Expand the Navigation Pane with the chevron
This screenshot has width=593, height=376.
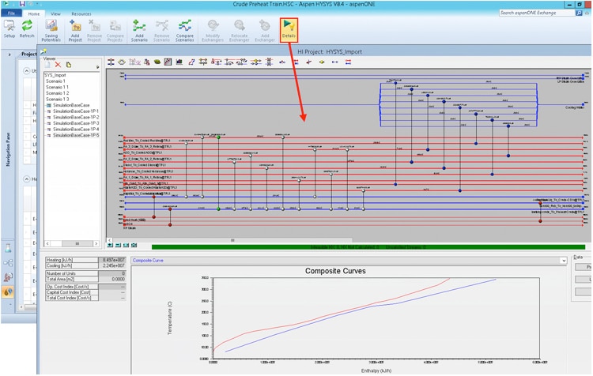click(x=9, y=55)
